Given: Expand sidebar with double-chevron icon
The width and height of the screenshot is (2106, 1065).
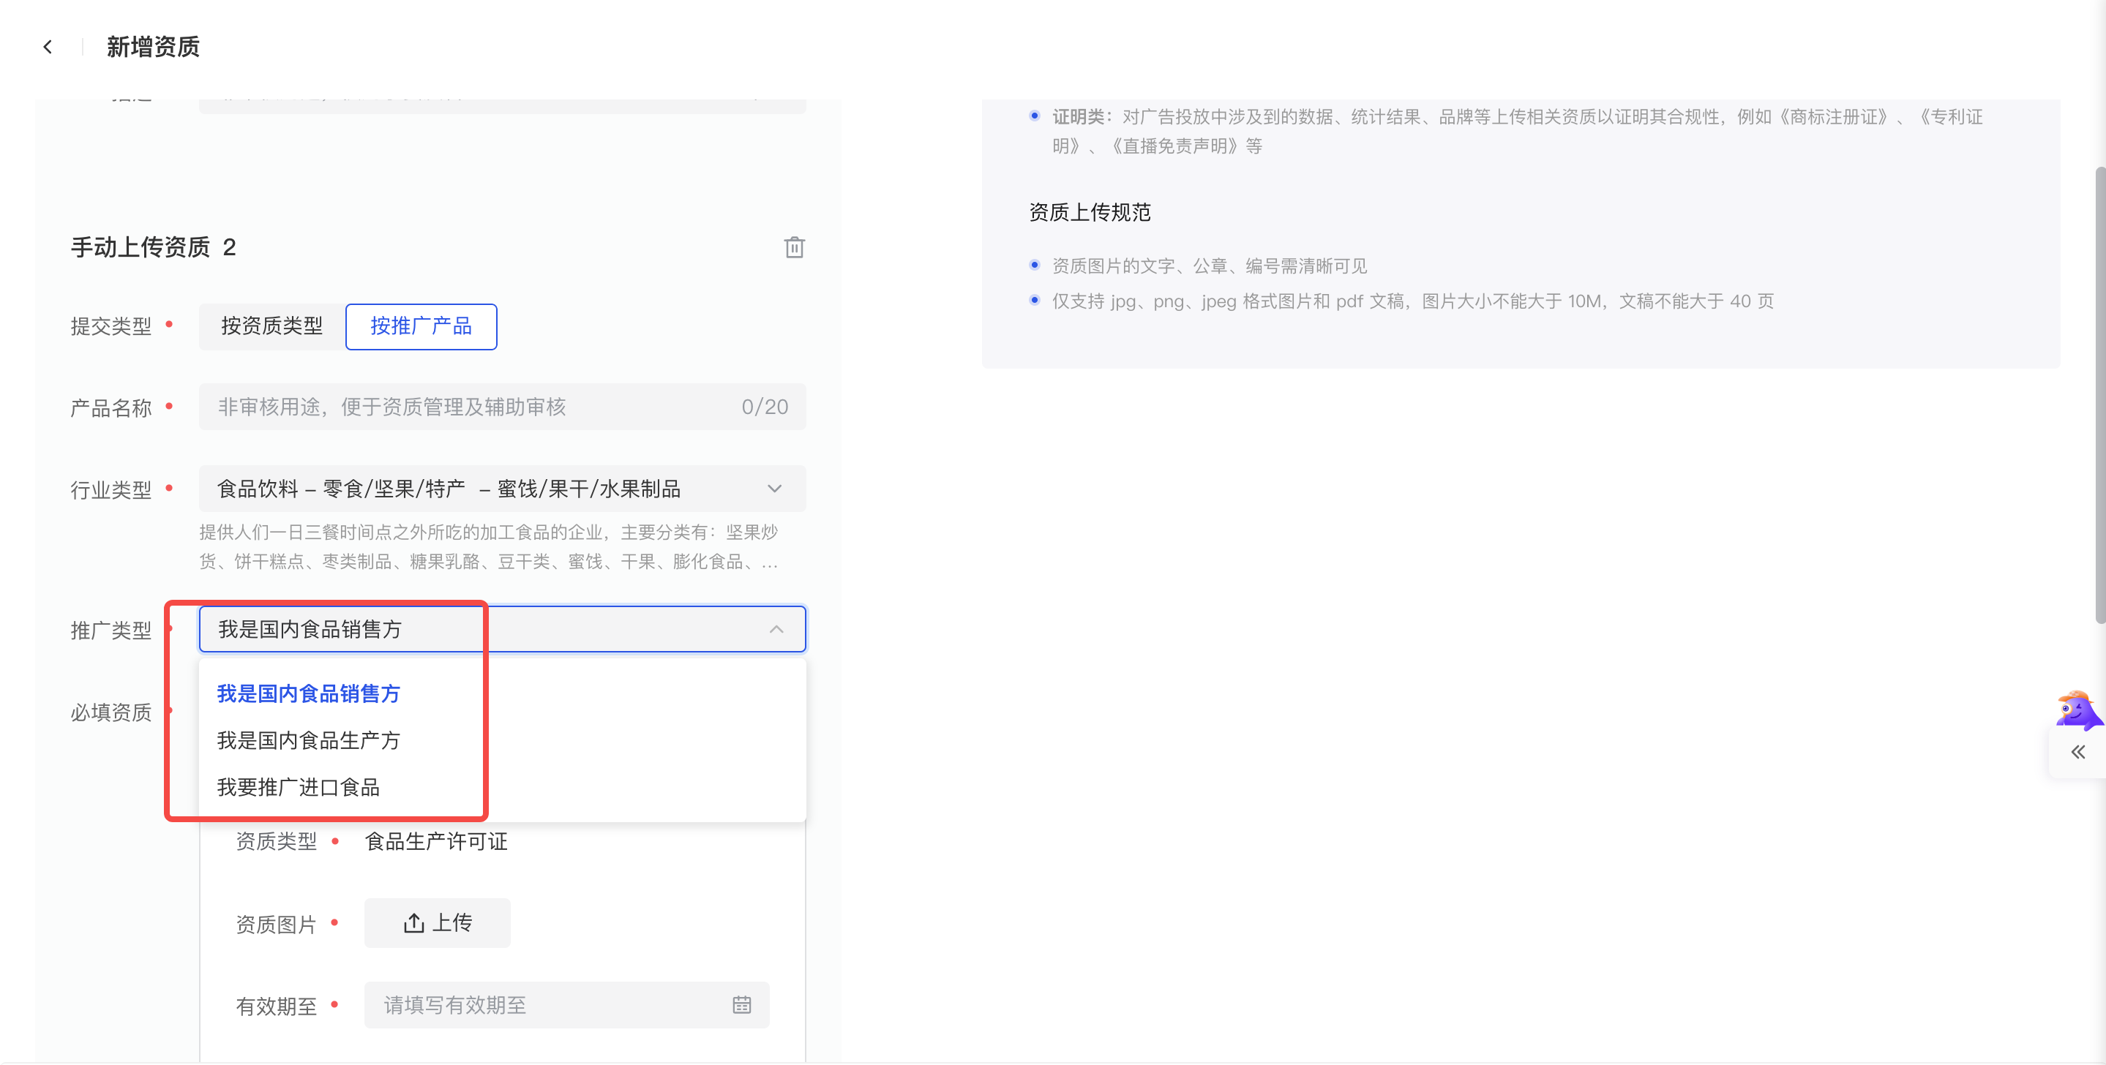Looking at the screenshot, I should pyautogui.click(x=2077, y=752).
